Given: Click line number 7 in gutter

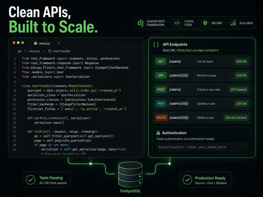Looking at the screenshot, I should 15,86.
